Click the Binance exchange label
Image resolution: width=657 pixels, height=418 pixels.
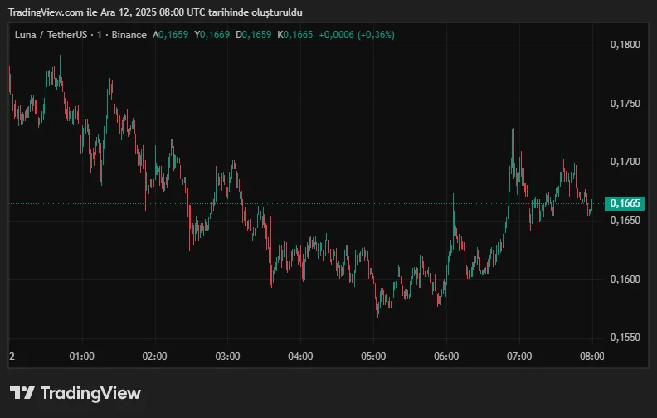click(x=127, y=35)
